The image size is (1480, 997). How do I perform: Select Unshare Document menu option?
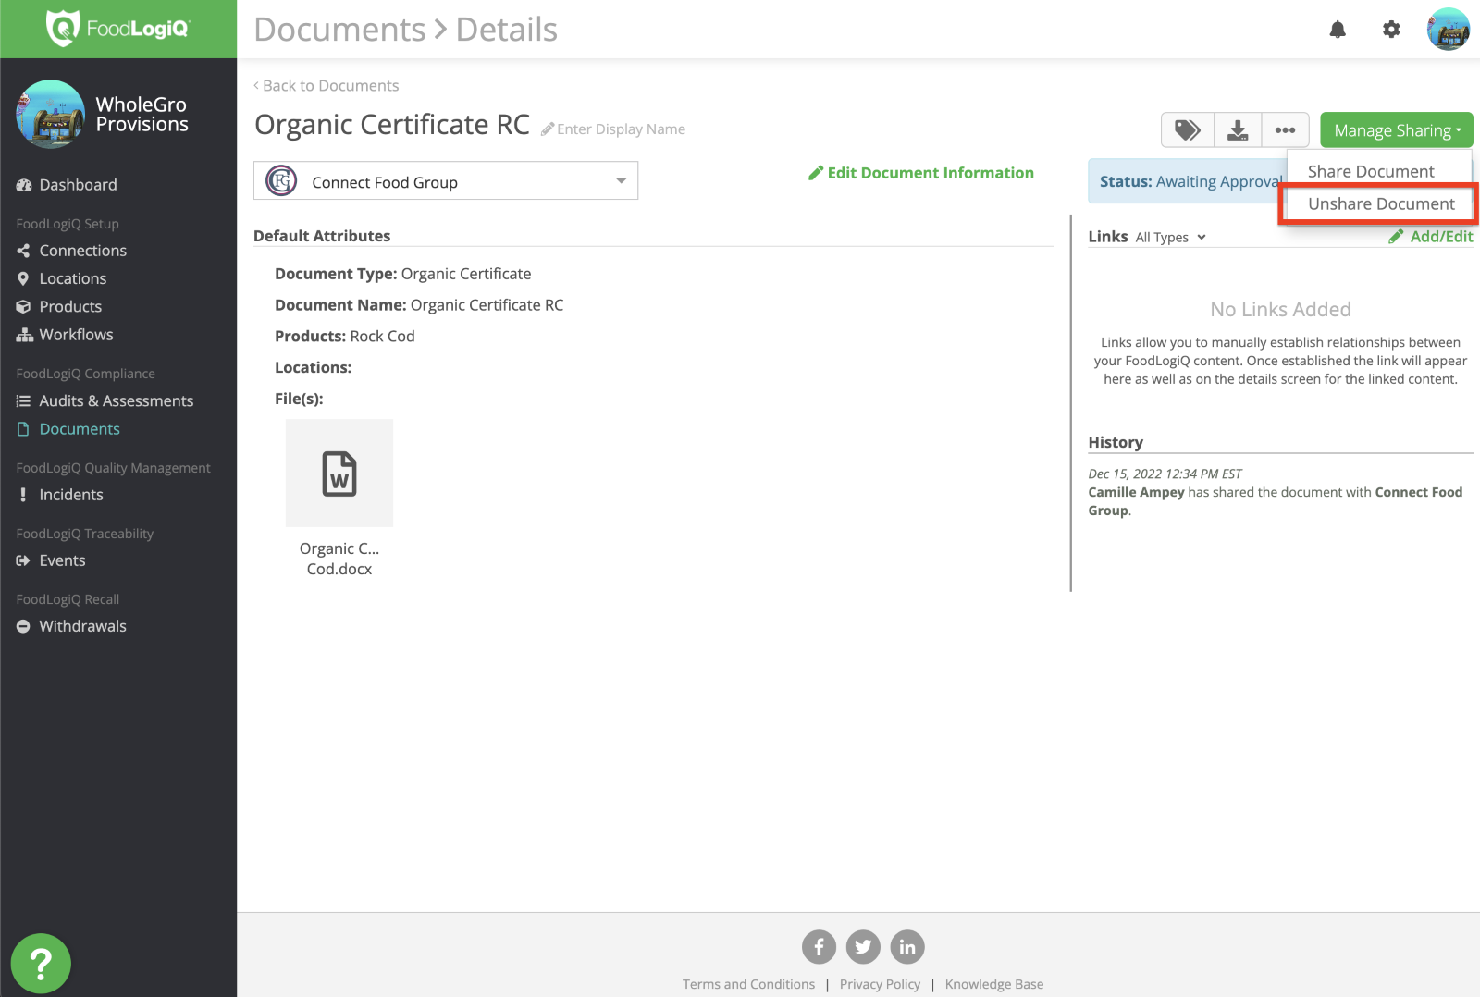[x=1381, y=203]
